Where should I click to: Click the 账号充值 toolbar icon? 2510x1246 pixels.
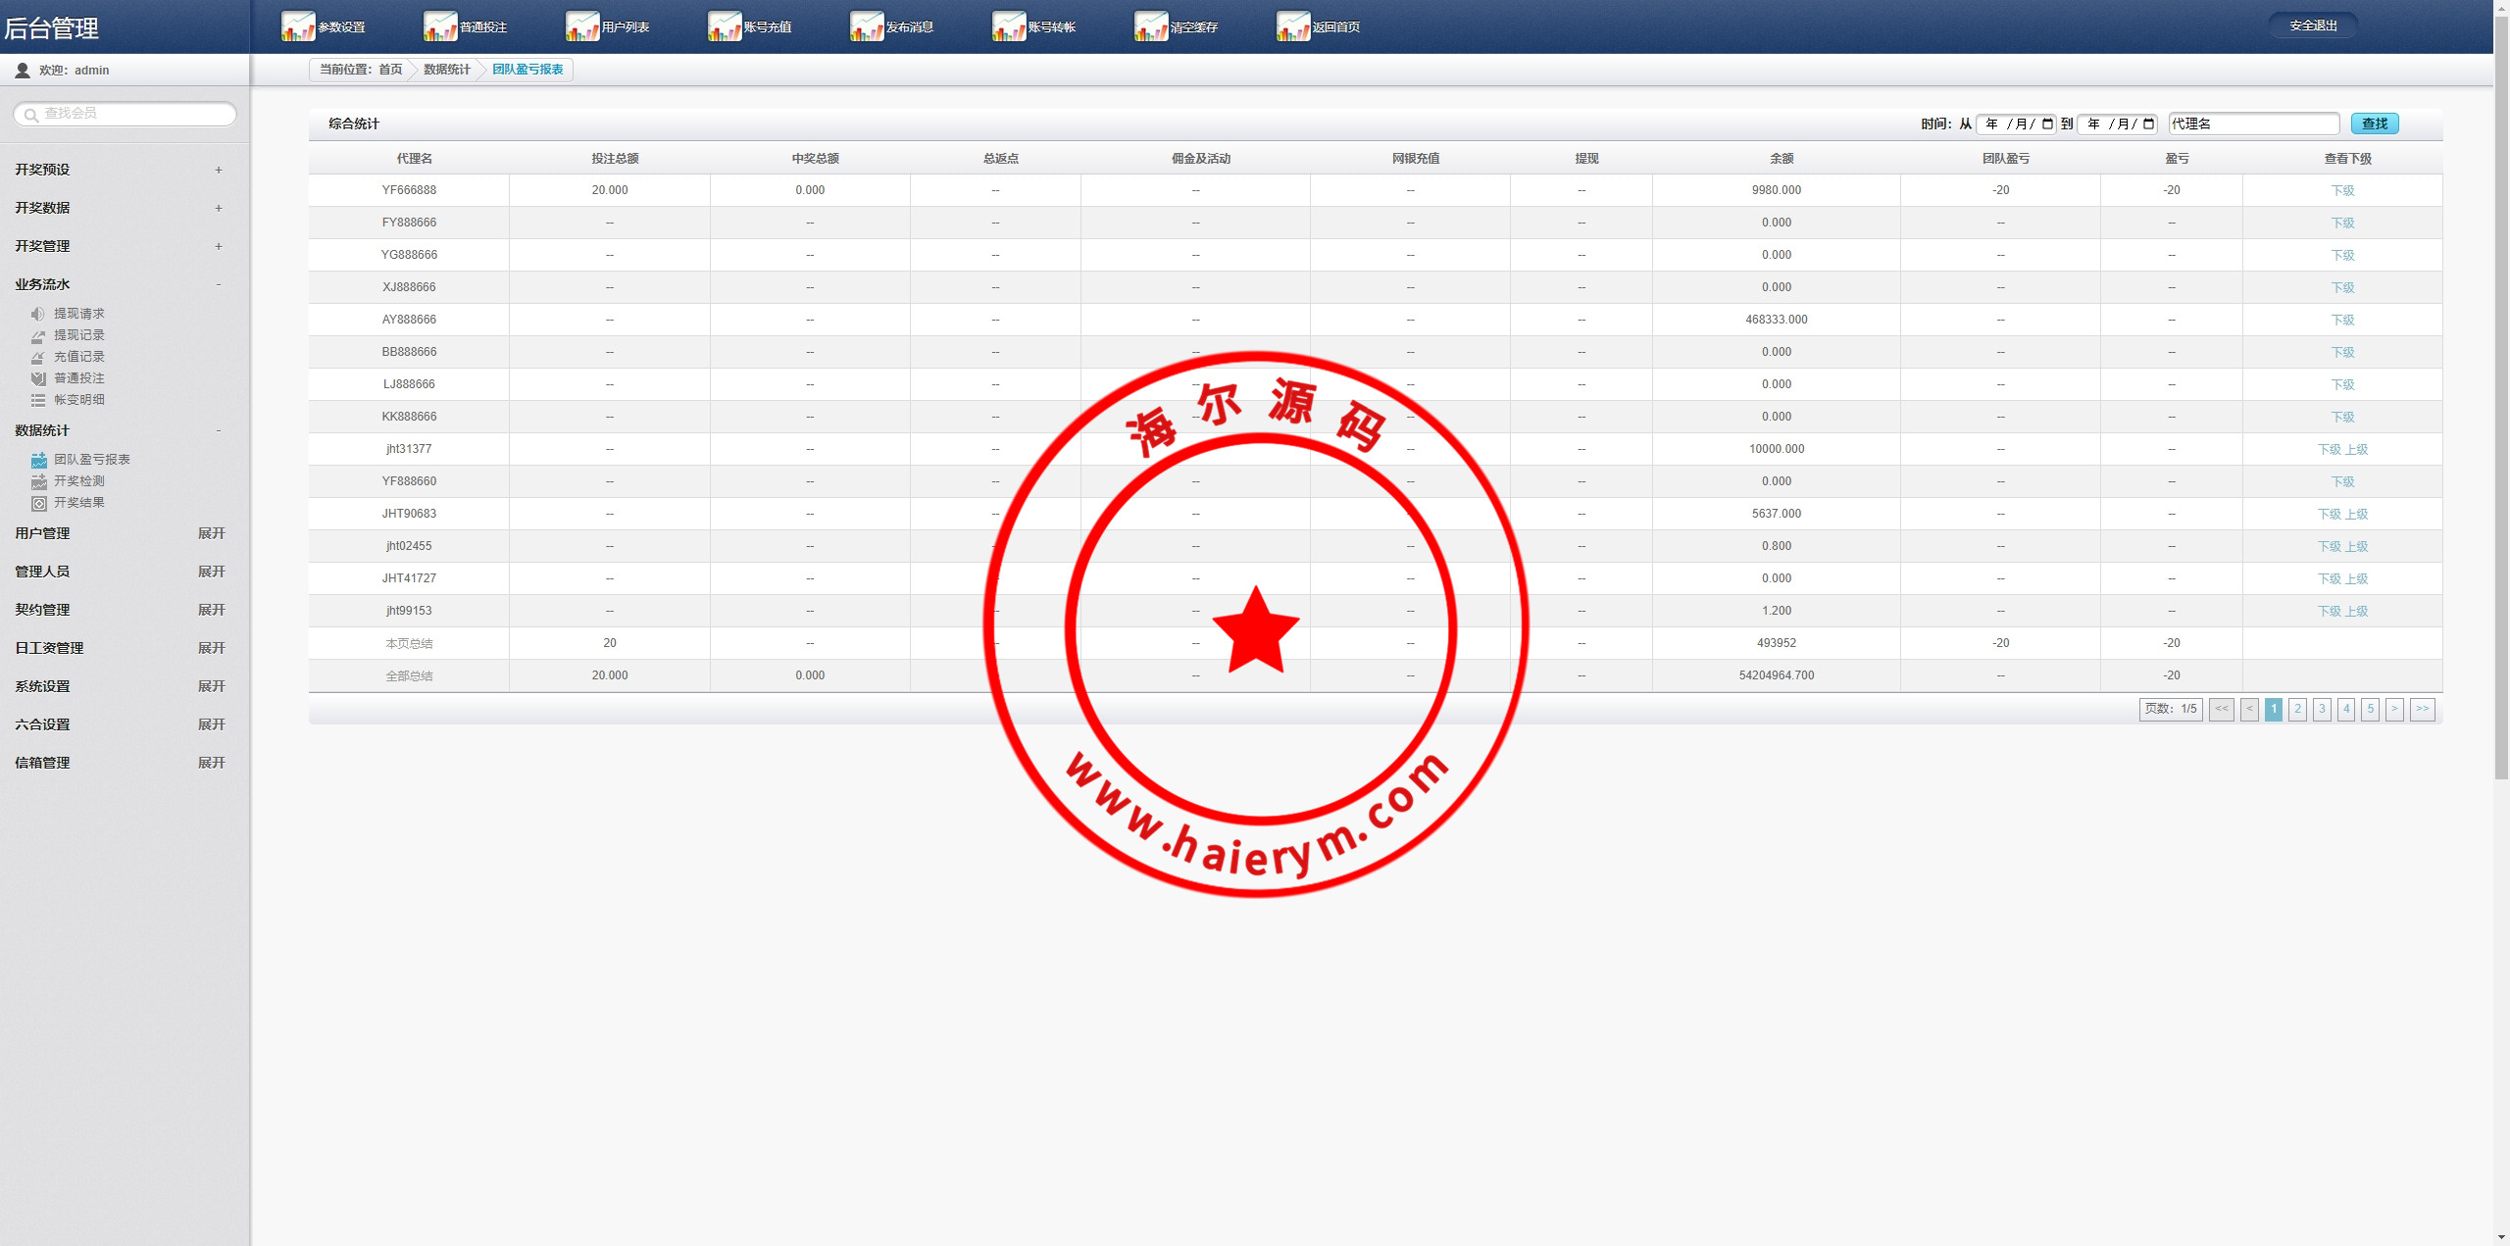(x=725, y=26)
